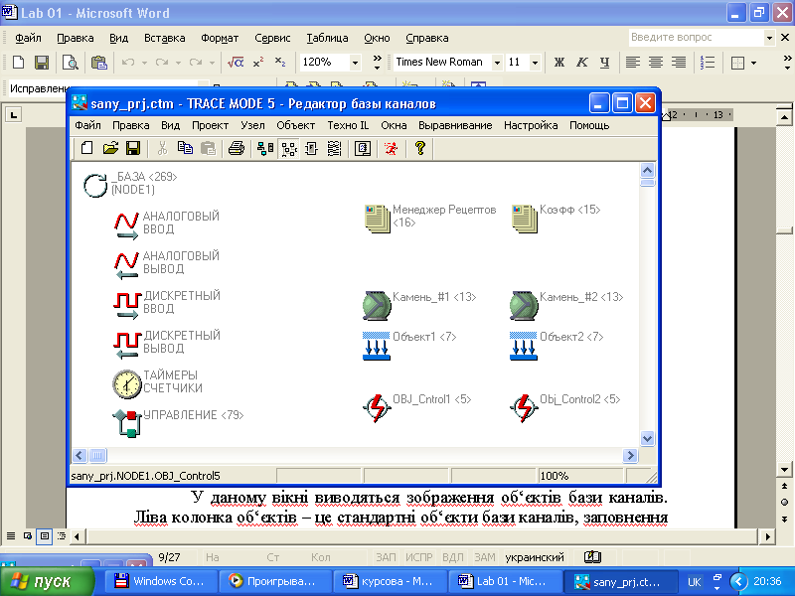The height and width of the screenshot is (596, 795).
Task: Click Word's Save icon
Action: tap(42, 63)
